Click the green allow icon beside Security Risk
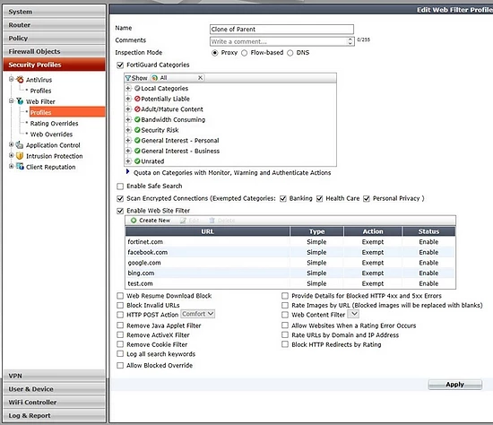The height and width of the screenshot is (425, 493). 137,130
